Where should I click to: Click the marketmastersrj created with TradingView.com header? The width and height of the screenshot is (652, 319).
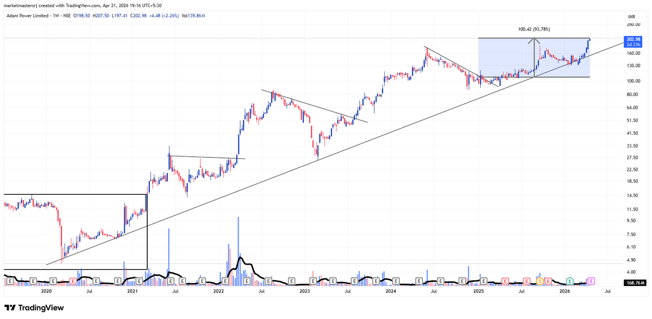pyautogui.click(x=83, y=6)
